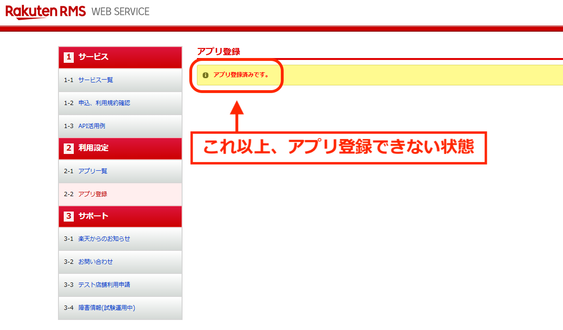Click the number 1 badge beside サービス

[x=69, y=57]
